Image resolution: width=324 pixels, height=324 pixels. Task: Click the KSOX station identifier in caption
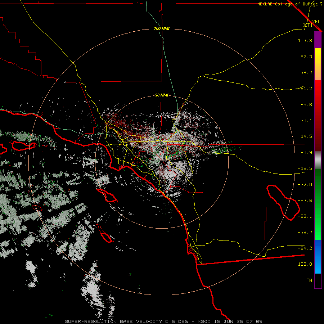(x=204, y=321)
